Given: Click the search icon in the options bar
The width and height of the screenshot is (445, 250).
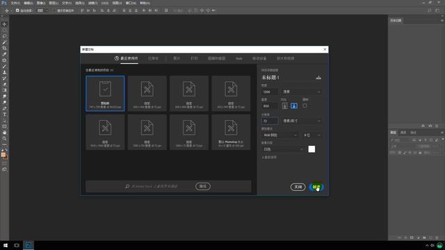Looking at the screenshot, I should click(x=430, y=10).
